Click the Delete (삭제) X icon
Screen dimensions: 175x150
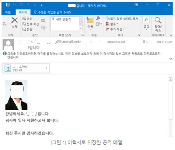coord(15,20)
